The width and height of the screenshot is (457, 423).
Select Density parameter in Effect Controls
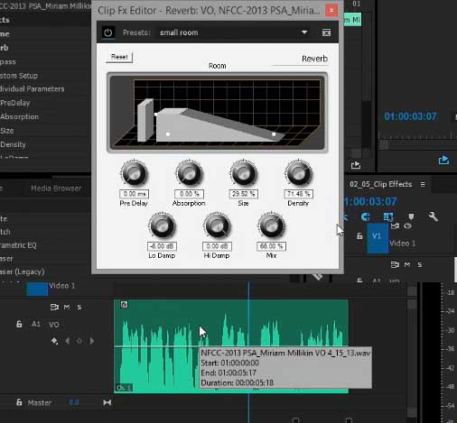tap(13, 144)
